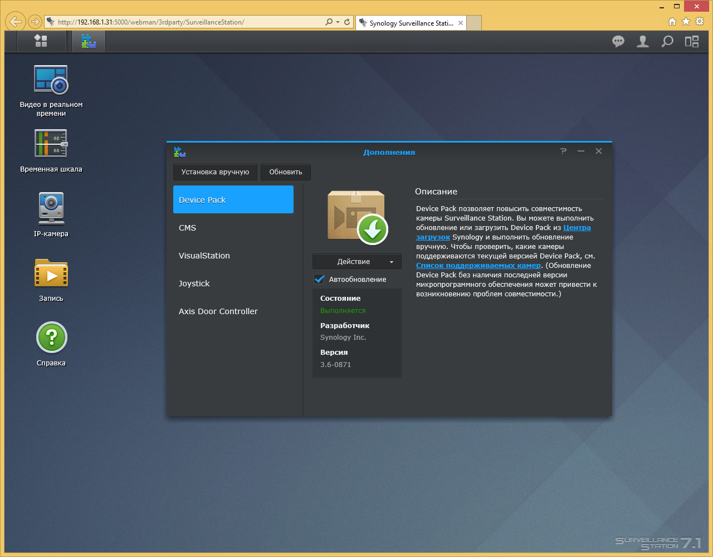Open the address bar search dropdown arrow
Viewport: 713px width, 557px height.
[x=338, y=22]
